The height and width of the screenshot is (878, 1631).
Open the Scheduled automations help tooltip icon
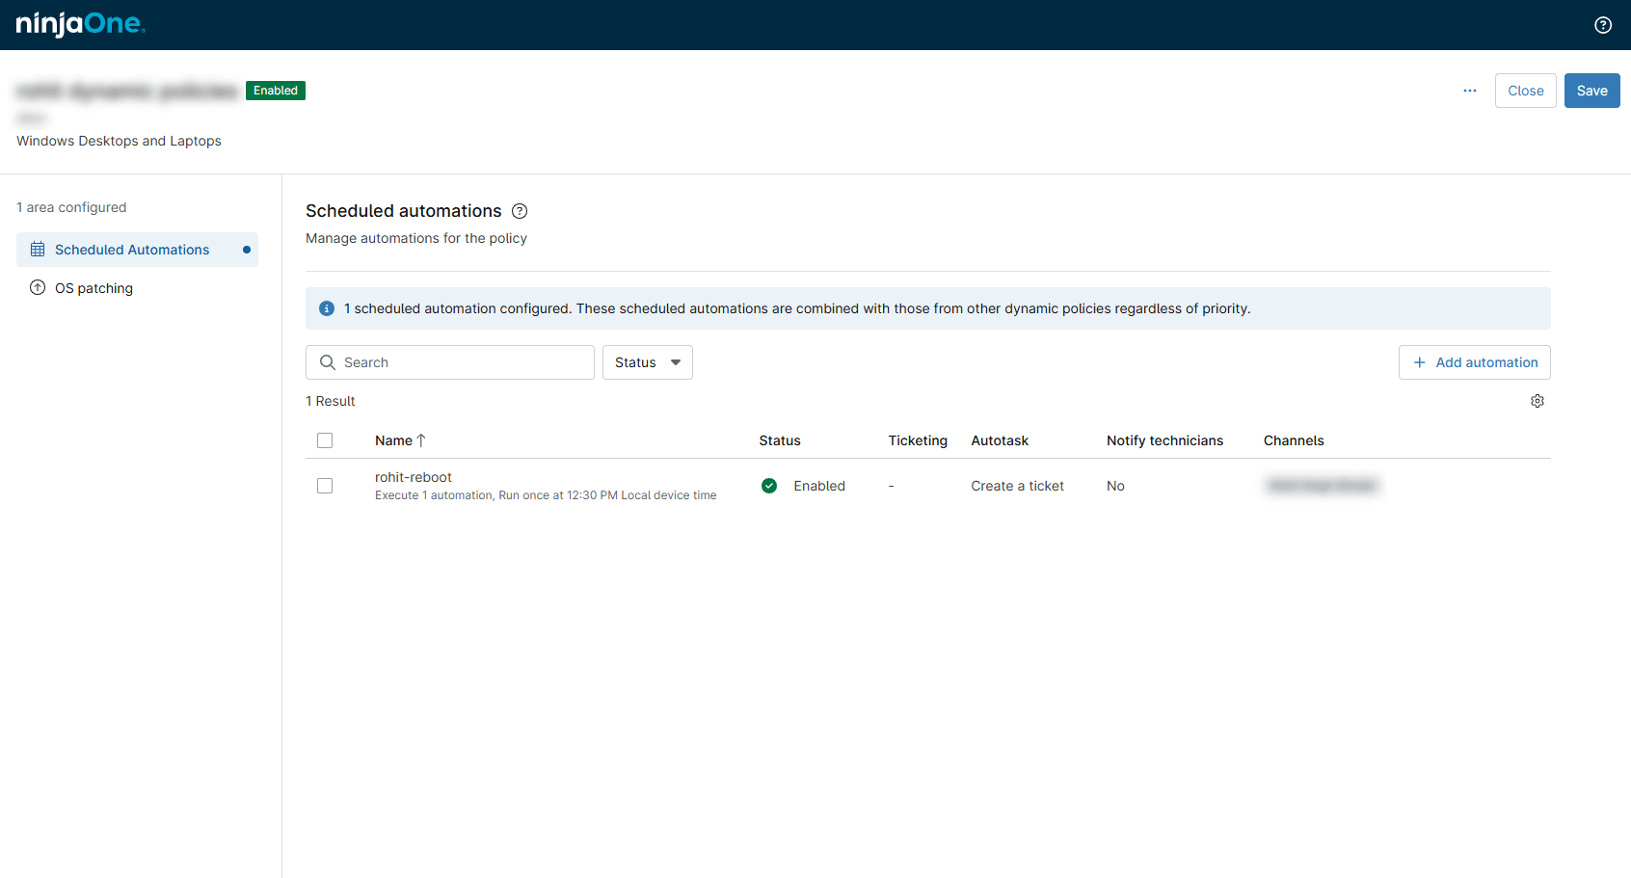(x=520, y=211)
